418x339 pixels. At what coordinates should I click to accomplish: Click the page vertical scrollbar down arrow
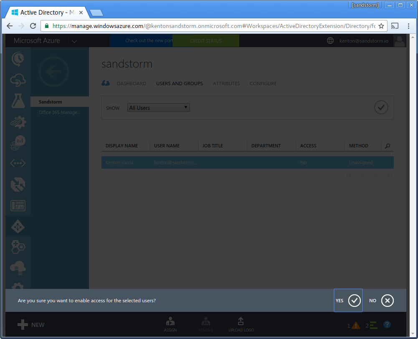tap(413, 334)
